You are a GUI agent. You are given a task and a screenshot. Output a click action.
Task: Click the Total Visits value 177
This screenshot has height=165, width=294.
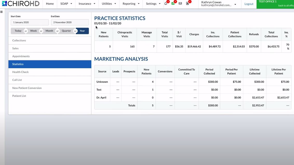[168, 46]
